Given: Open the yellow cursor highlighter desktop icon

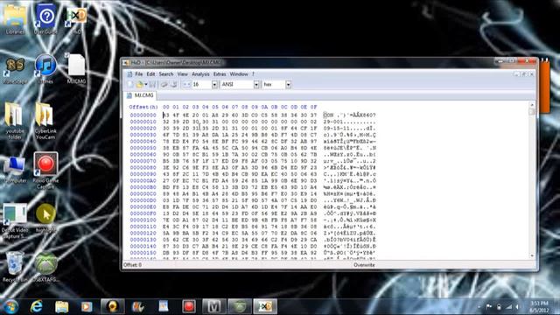Looking at the screenshot, I should click(x=45, y=218).
